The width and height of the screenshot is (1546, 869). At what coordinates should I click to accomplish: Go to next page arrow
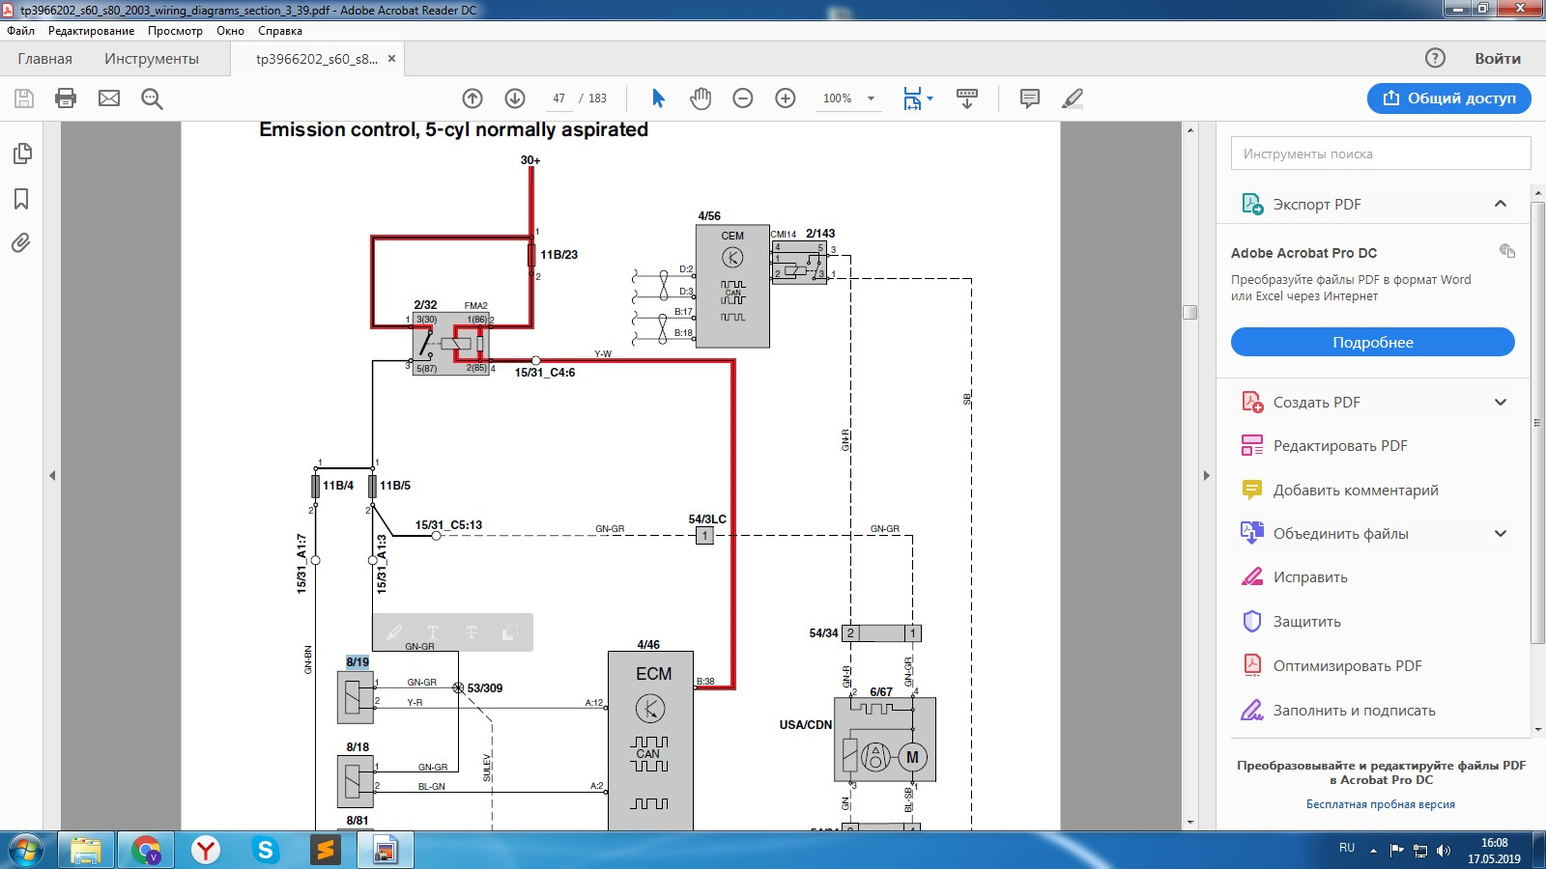pyautogui.click(x=515, y=98)
